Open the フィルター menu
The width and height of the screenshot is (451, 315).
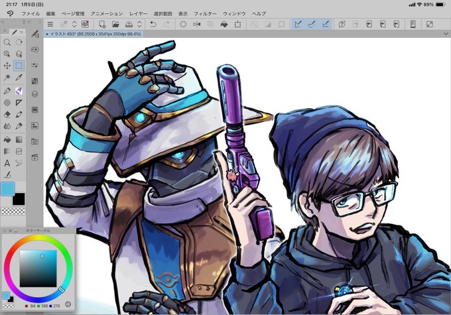click(x=205, y=13)
